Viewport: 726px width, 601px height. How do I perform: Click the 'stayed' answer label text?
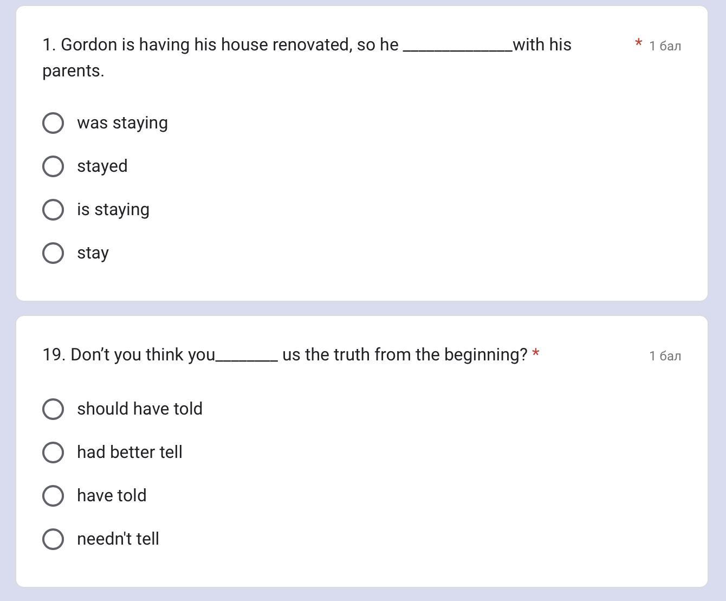(102, 166)
